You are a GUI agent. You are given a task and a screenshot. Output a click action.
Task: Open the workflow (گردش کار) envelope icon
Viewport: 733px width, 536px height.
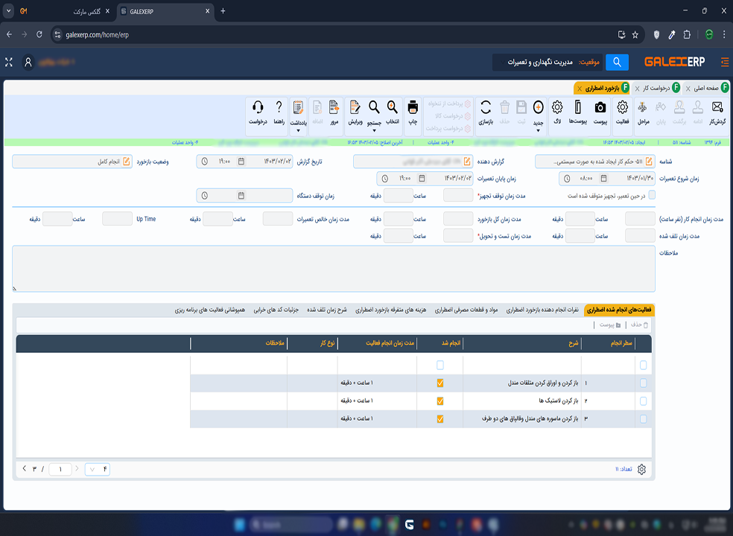coord(717,107)
